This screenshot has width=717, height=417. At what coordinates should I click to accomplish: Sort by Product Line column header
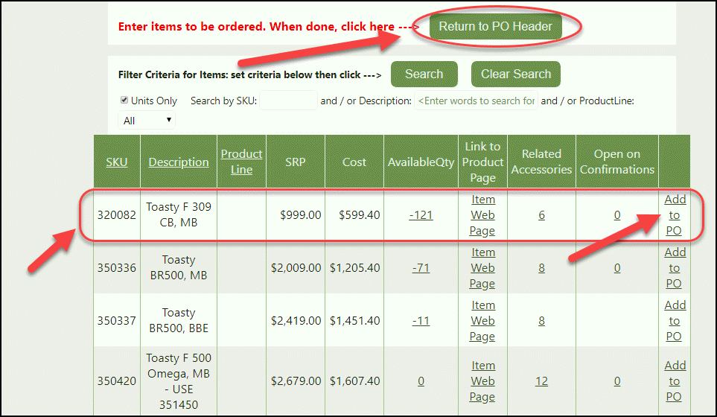point(241,162)
